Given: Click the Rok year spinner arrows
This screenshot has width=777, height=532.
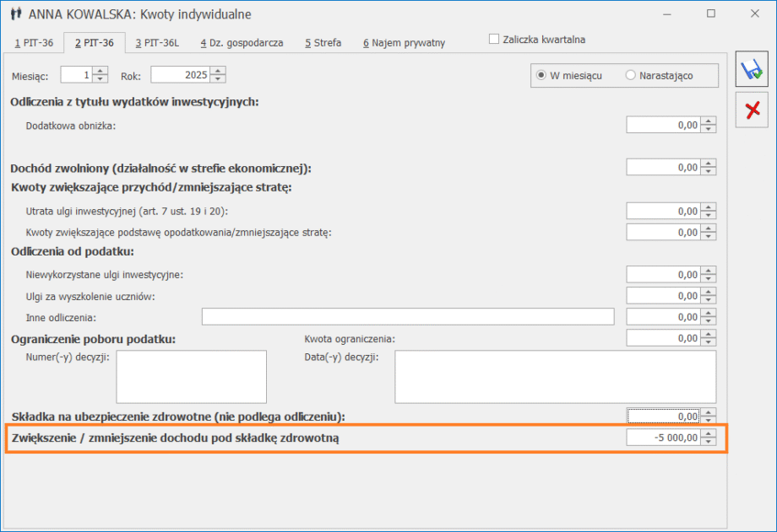Looking at the screenshot, I should tap(219, 75).
